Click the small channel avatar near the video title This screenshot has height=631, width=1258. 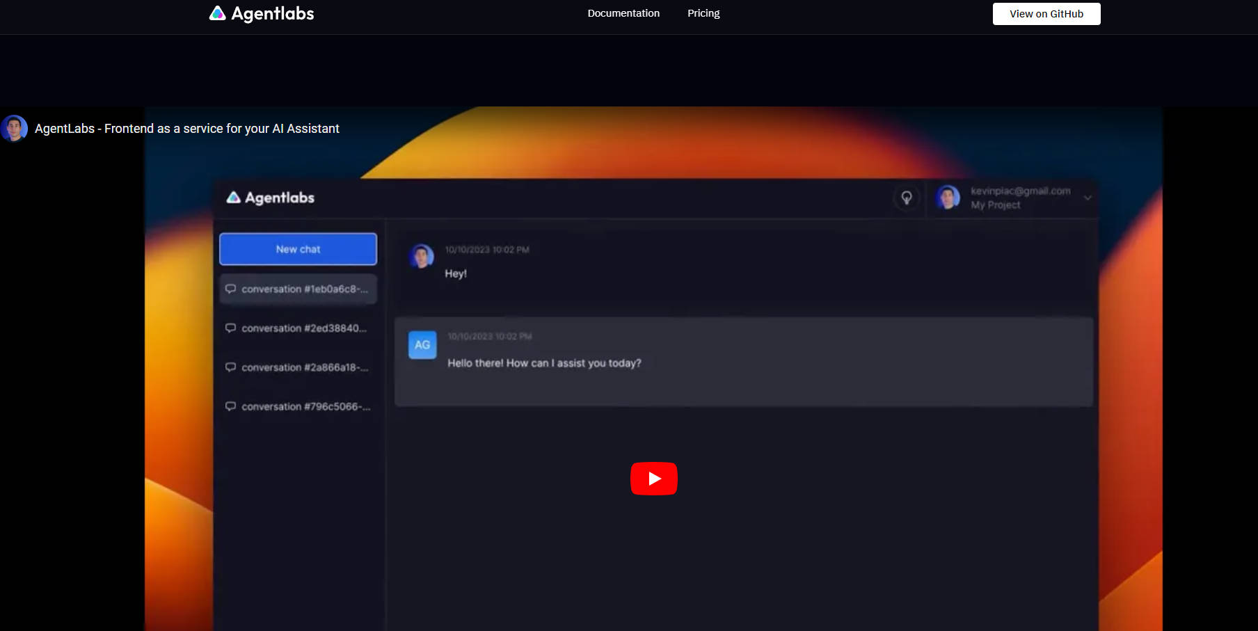[x=13, y=128]
